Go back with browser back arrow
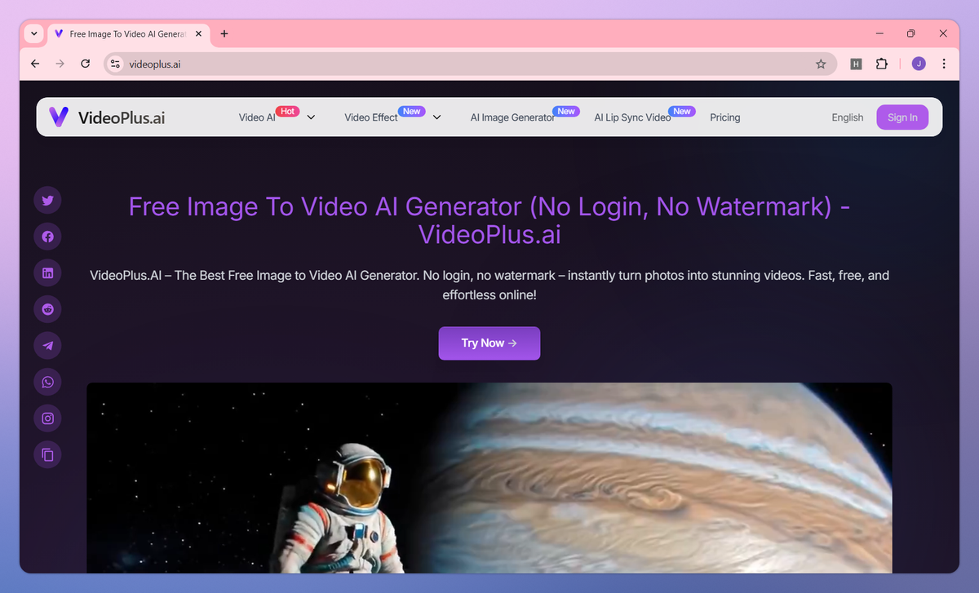Screen dimensions: 979x593 click(x=34, y=64)
